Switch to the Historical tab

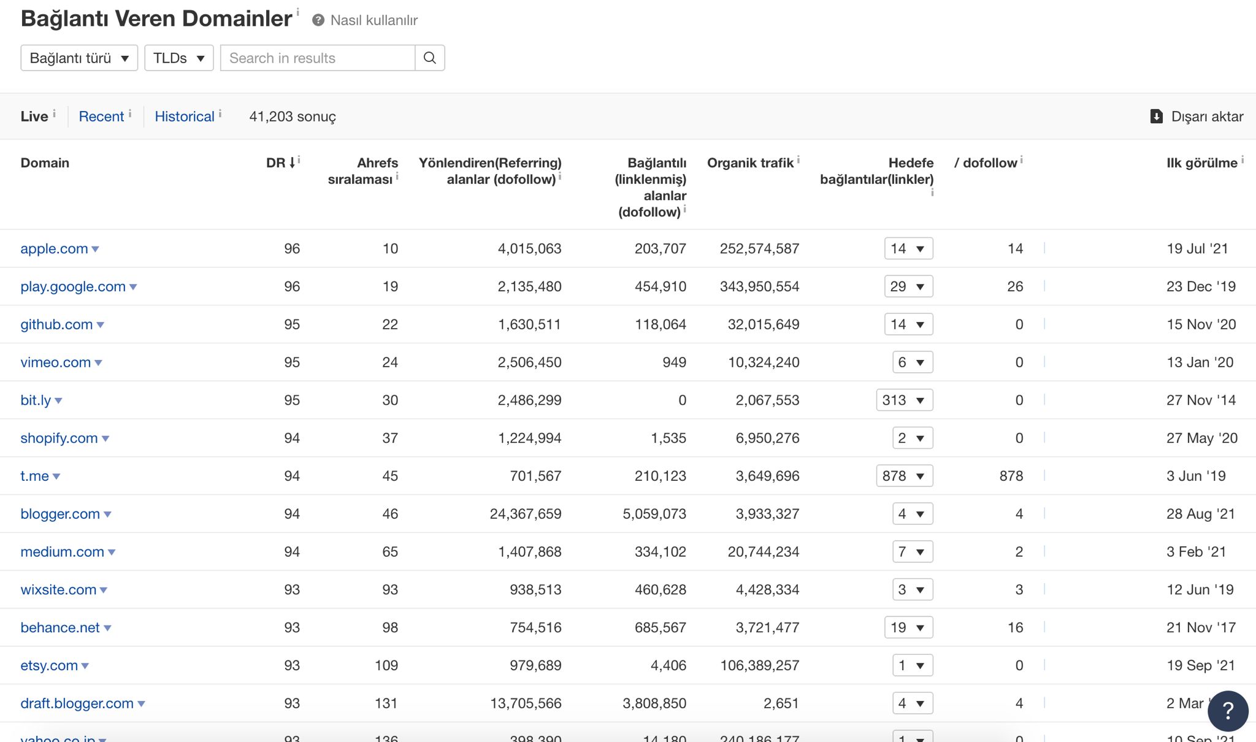point(185,117)
